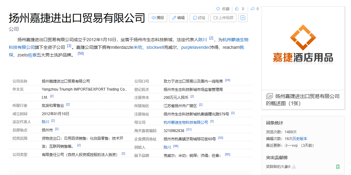
Task: Click the 收藏 star icon
Action: [218, 9]
